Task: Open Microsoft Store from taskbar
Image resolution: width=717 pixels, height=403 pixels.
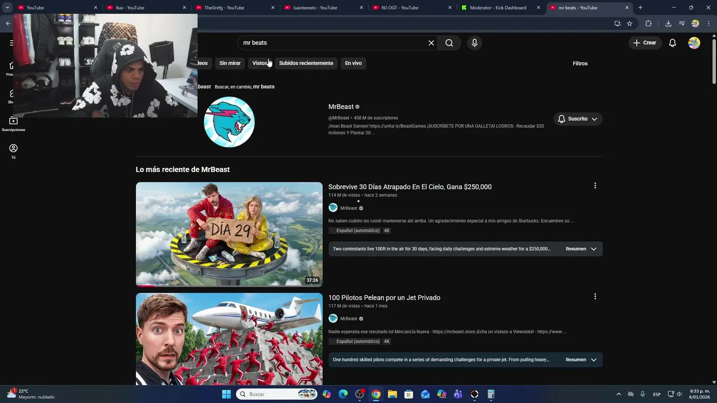Action: click(408, 394)
